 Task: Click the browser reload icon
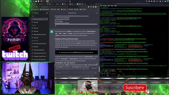coord(37,7)
